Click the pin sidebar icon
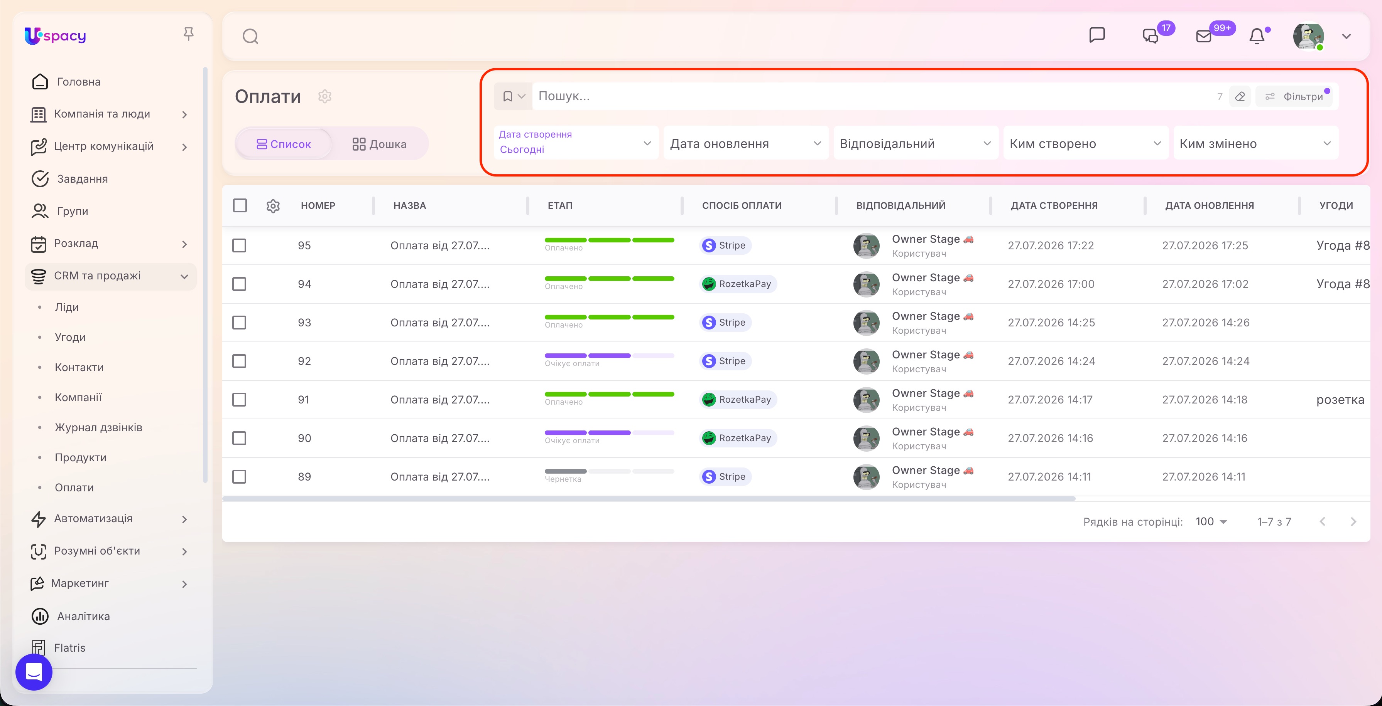1382x706 pixels. point(188,34)
